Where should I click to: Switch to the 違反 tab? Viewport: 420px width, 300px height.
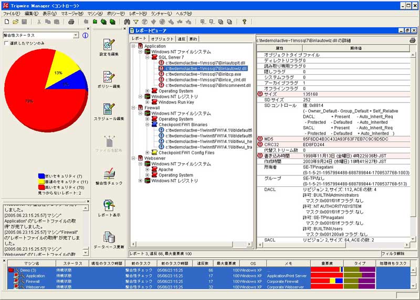coord(181,39)
